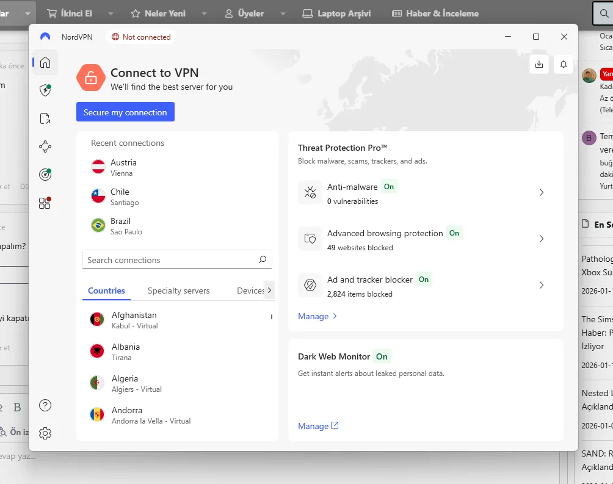The image size is (613, 484).
Task: Open Manage link under Threat Protection Pro
Action: pyautogui.click(x=317, y=316)
